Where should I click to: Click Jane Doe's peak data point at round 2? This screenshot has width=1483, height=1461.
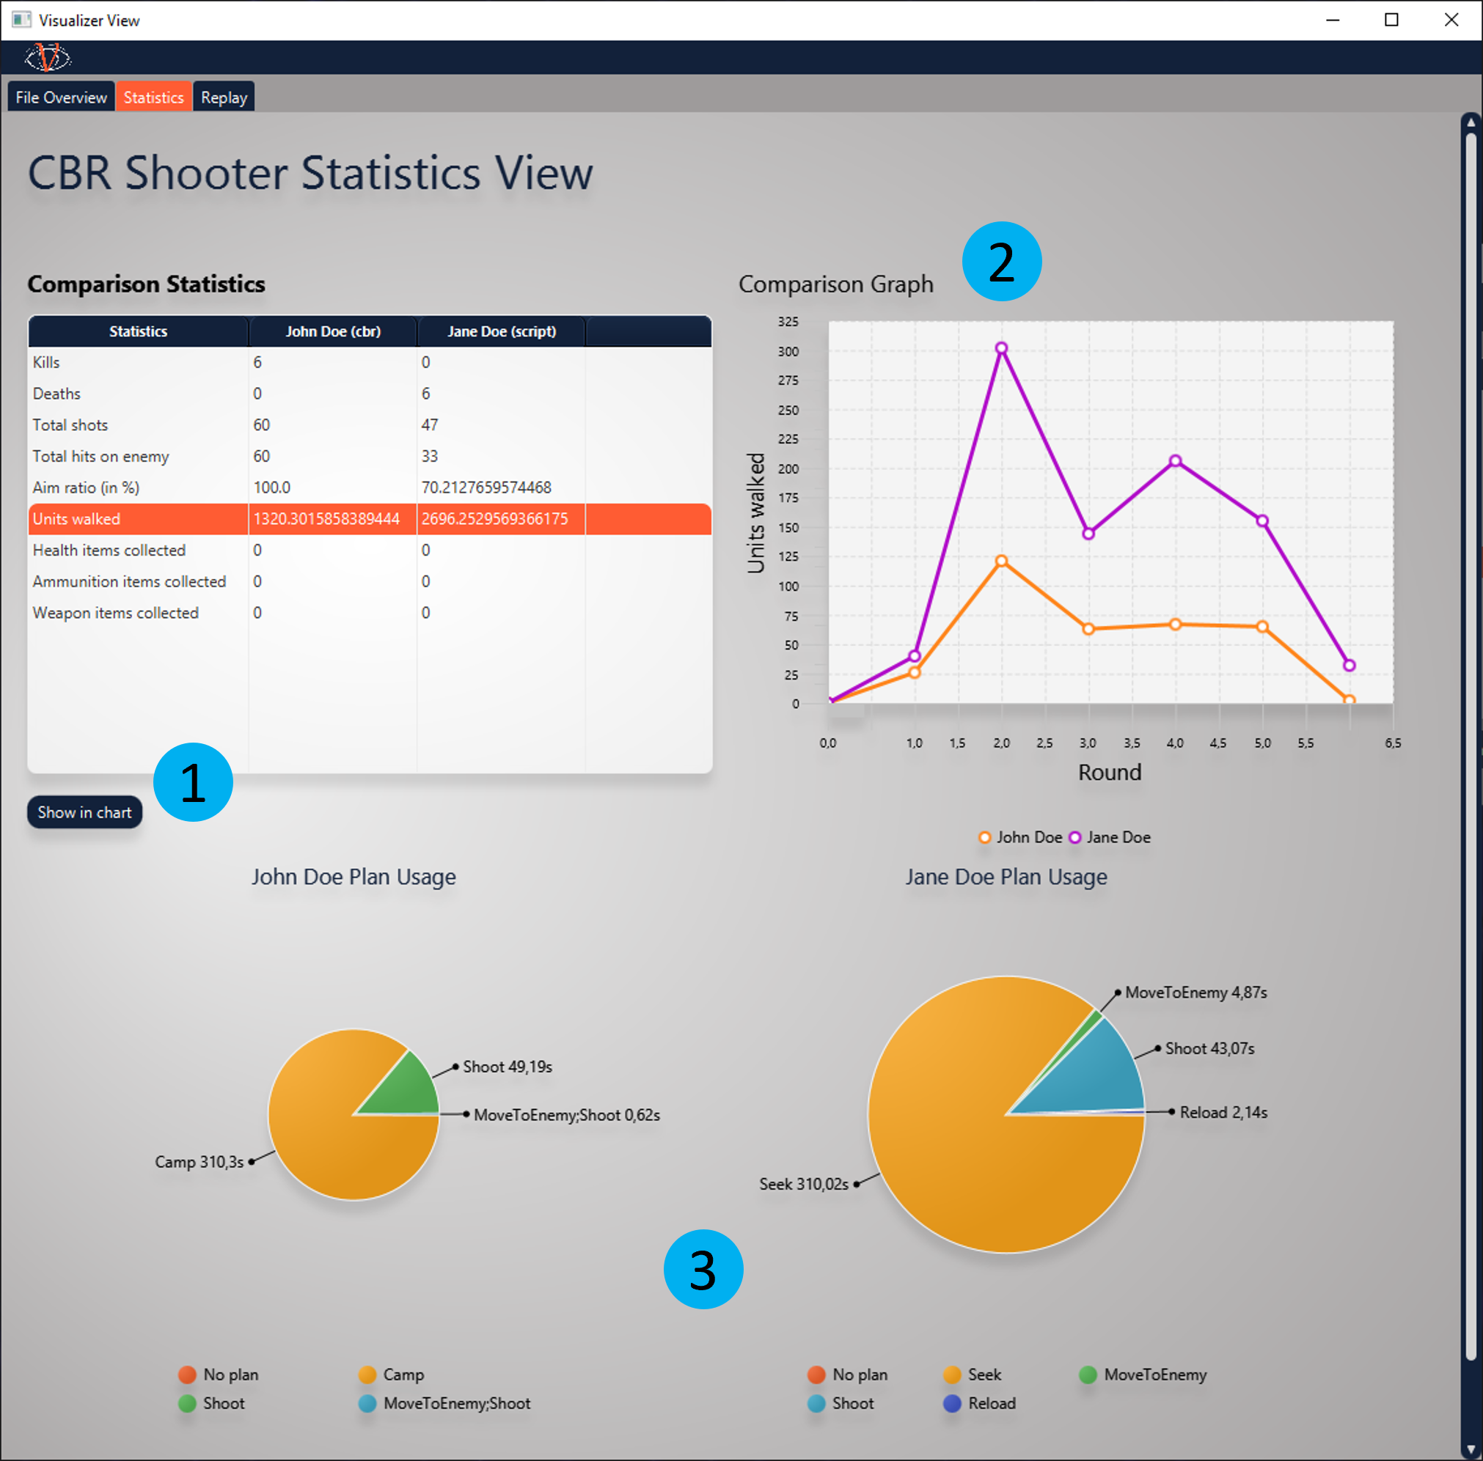tap(1001, 348)
